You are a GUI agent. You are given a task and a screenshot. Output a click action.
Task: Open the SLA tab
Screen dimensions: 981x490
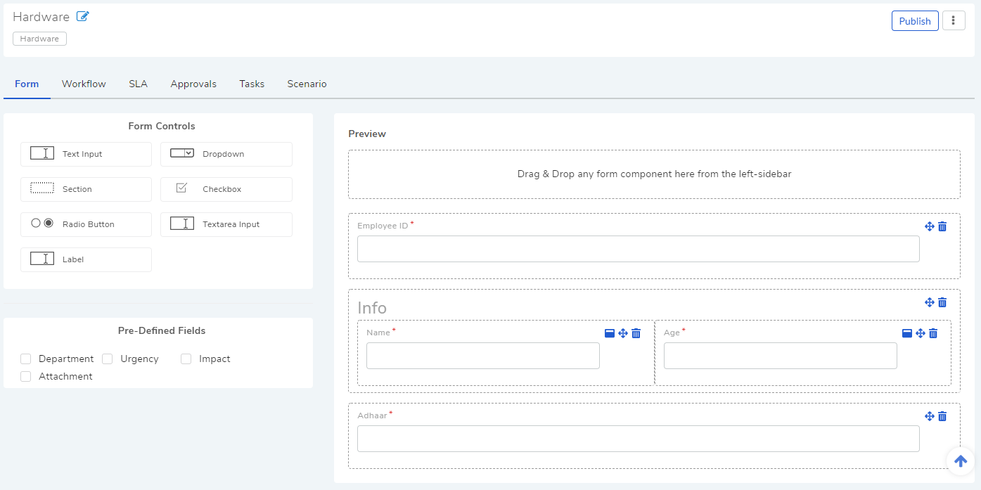(x=138, y=84)
